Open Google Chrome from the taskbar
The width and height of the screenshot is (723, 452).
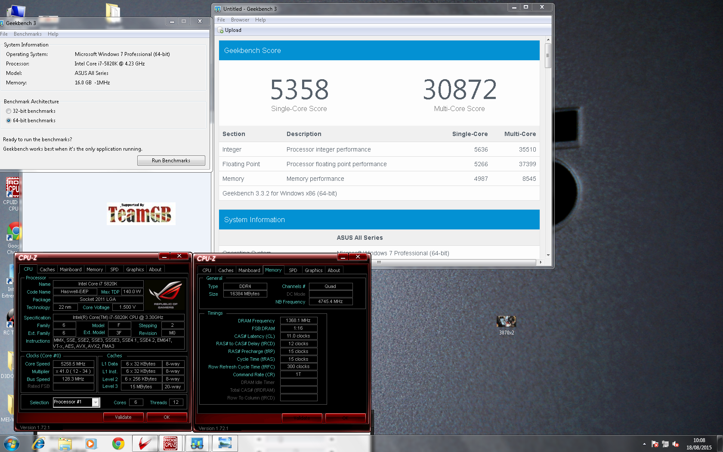click(x=118, y=443)
